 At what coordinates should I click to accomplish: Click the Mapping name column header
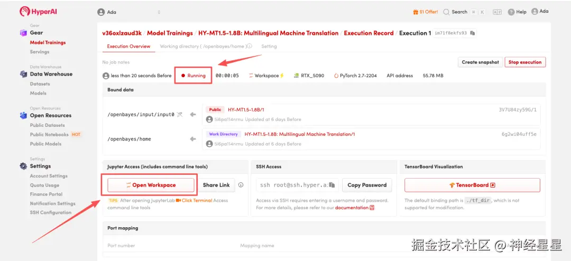click(x=257, y=246)
